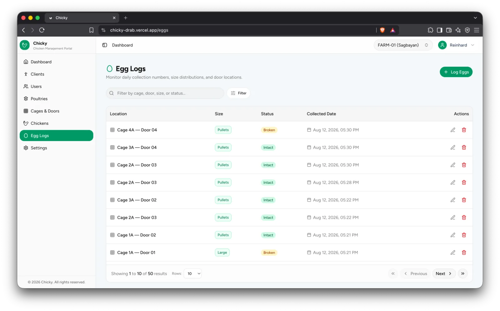Open the Chickens page
This screenshot has width=500, height=311.
tap(56, 124)
